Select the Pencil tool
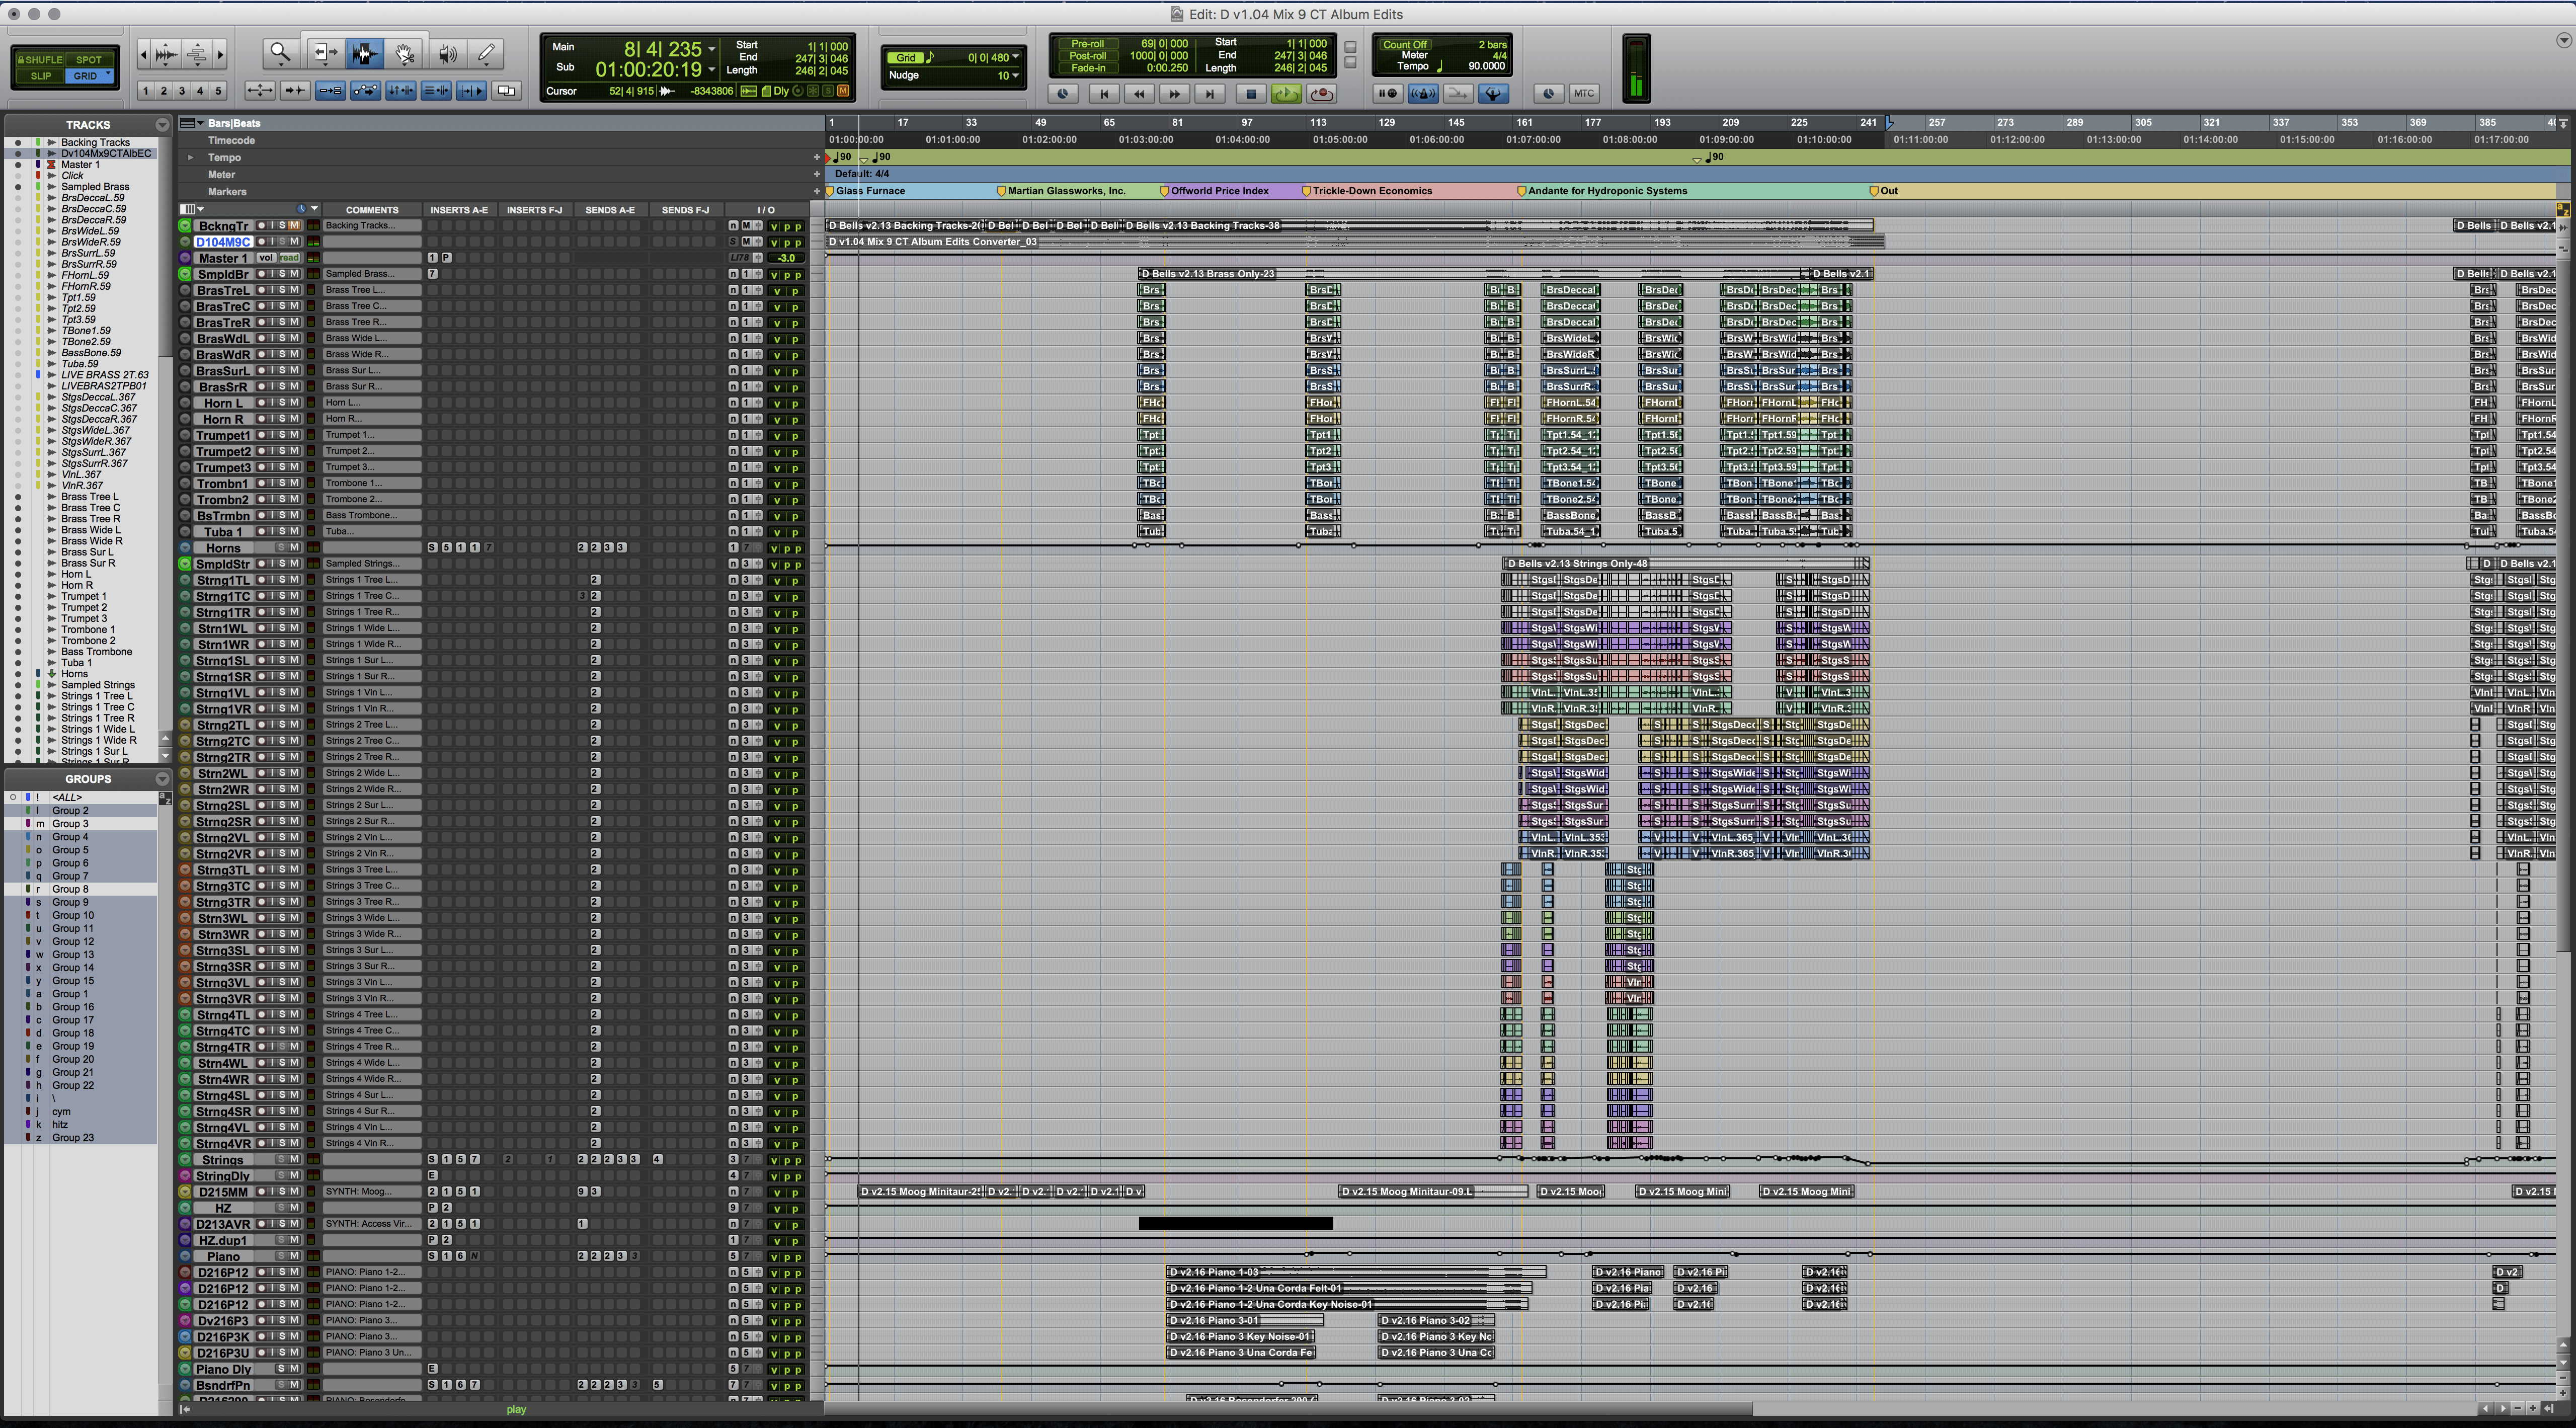2576x1428 pixels. click(x=486, y=54)
